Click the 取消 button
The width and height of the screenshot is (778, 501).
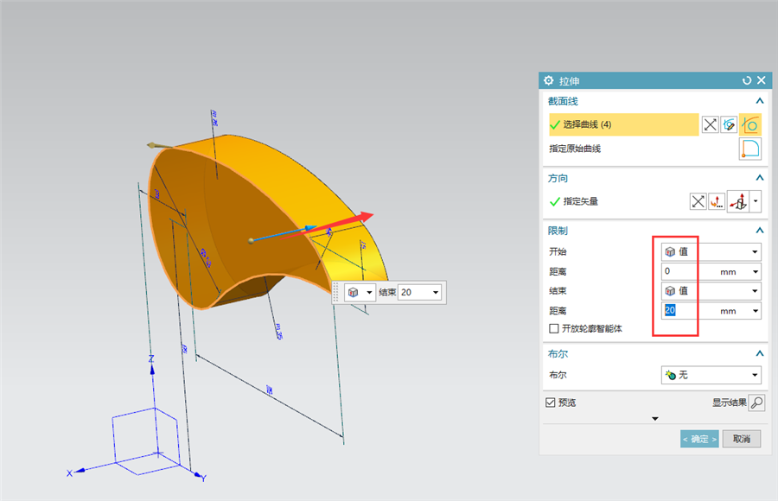(742, 439)
